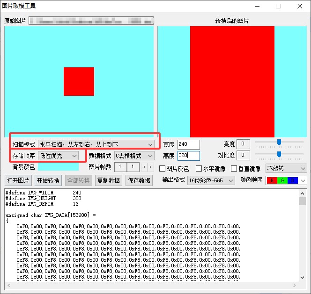Expand the 存储顺序 低位优先 dropdown
The height and width of the screenshot is (294, 311).
point(58,156)
